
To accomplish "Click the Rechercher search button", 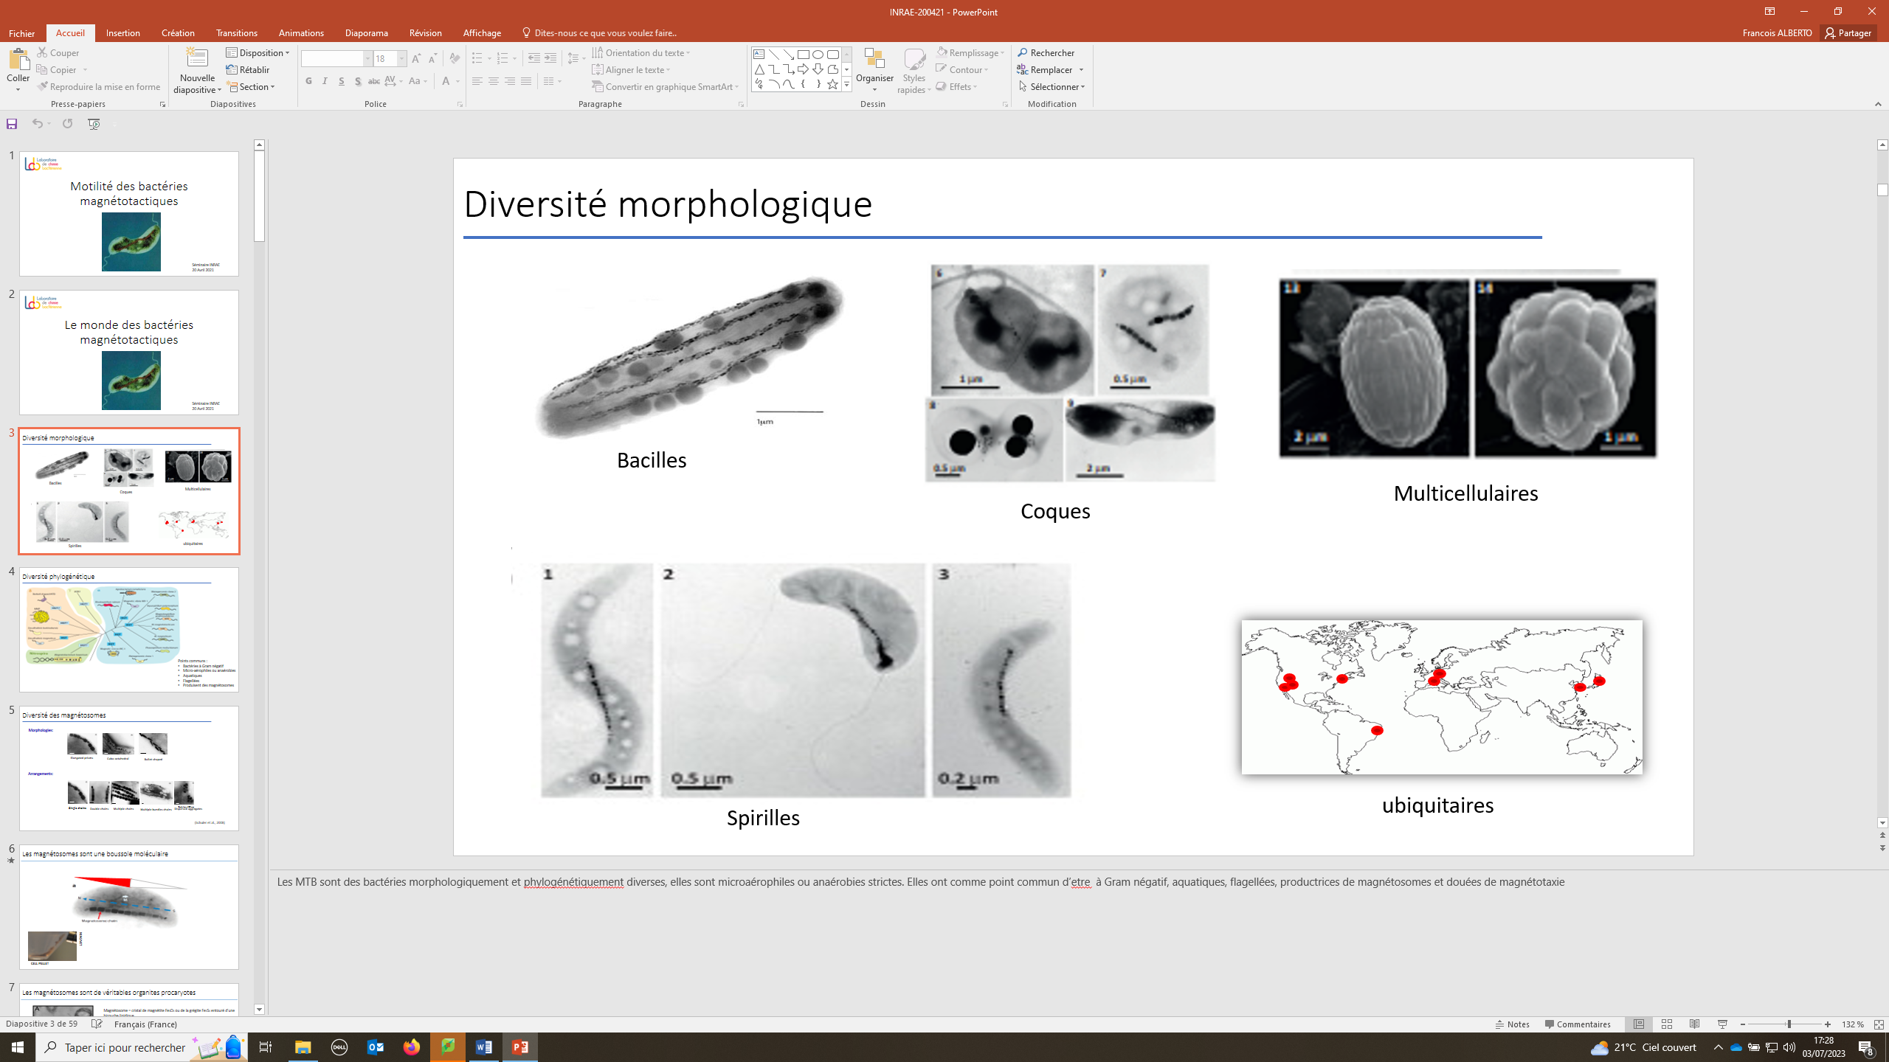I will 1046,52.
